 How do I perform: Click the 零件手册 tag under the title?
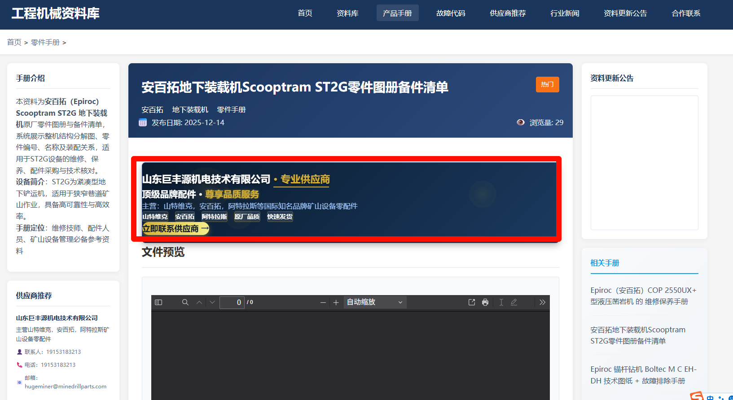click(231, 110)
